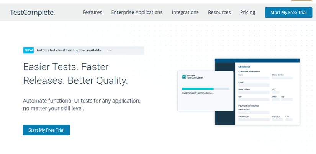Screen dimensions: 316x154
Task: Click the tests progress bar in the illustration
Action: (206, 89)
